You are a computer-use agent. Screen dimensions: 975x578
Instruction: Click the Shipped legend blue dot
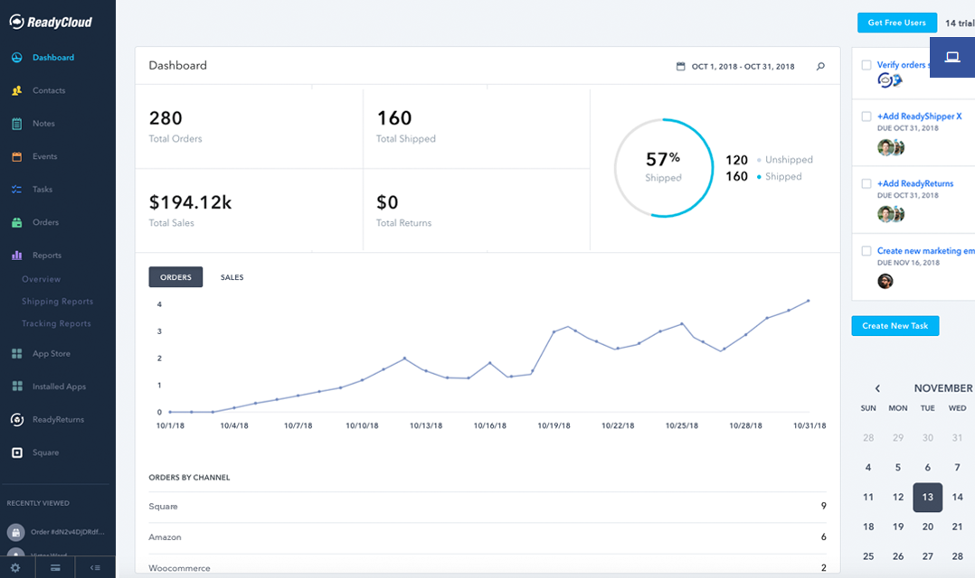[x=759, y=177]
